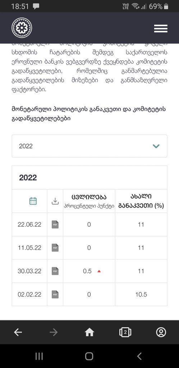This screenshot has width=179, height=368.
Task: Tap Android recent apps button
Action: pos(39,356)
